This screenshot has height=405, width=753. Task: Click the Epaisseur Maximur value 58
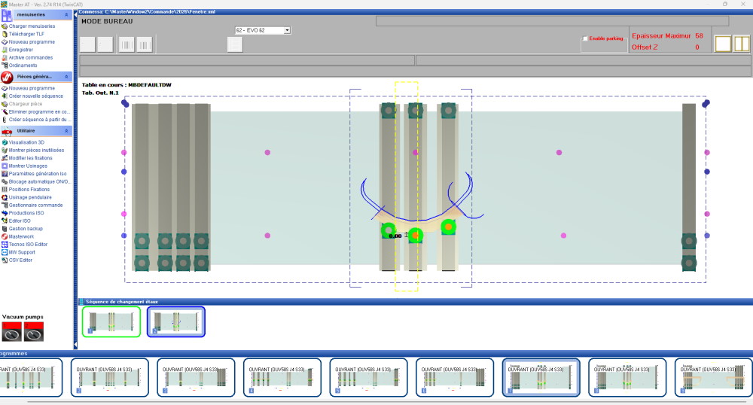(x=700, y=36)
